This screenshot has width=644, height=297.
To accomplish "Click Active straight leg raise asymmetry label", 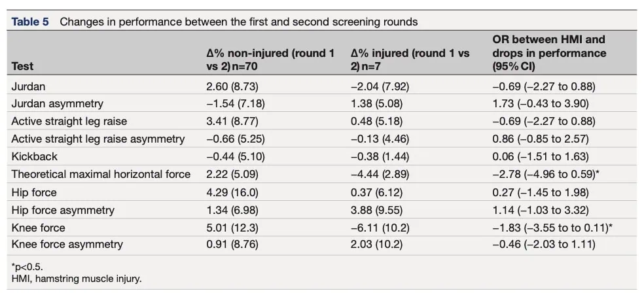I will click(98, 139).
